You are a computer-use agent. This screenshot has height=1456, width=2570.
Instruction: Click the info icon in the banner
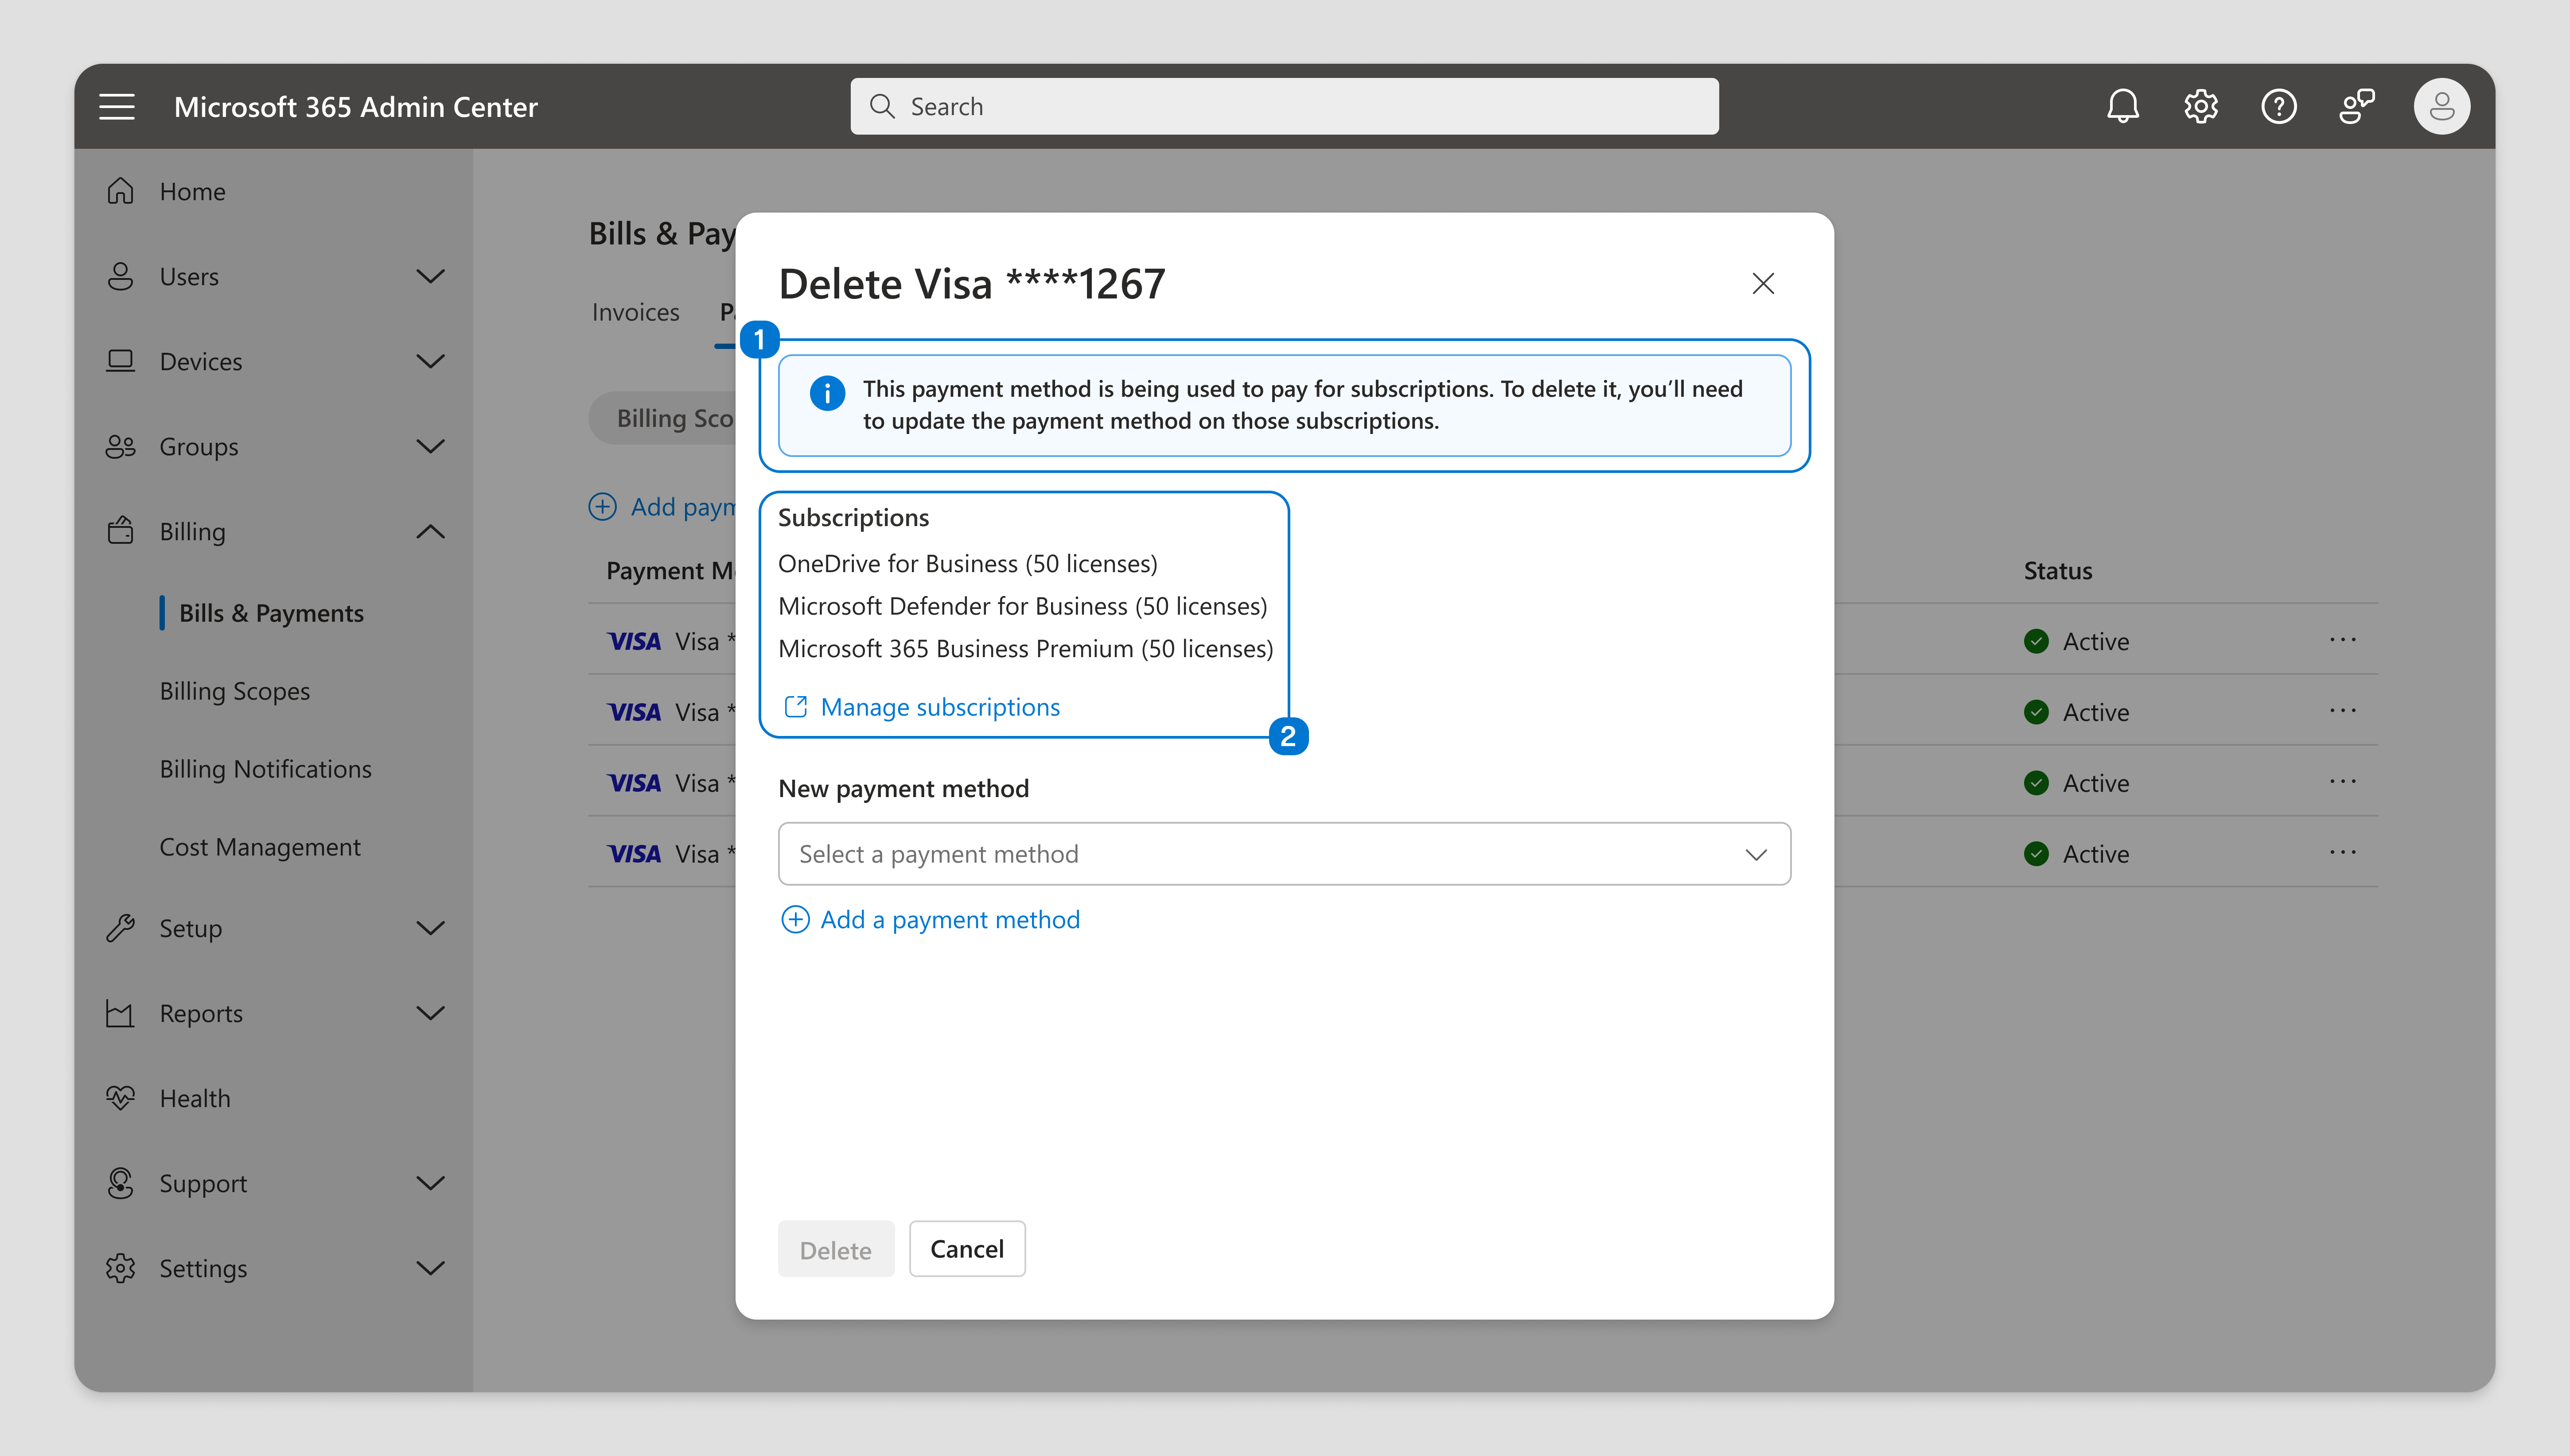[x=826, y=393]
